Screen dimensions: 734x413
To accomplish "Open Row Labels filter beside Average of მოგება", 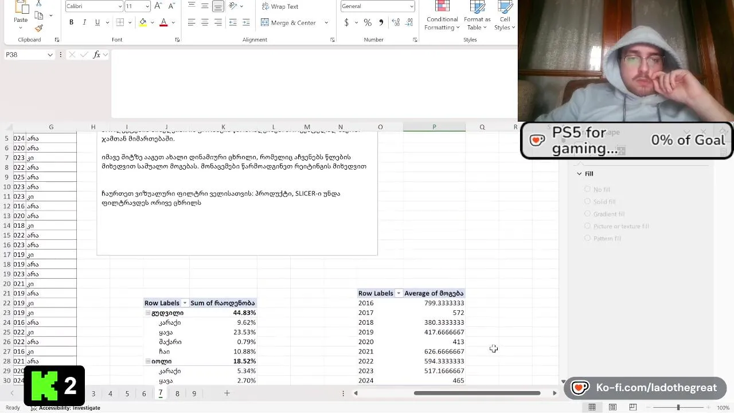I will click(x=399, y=293).
